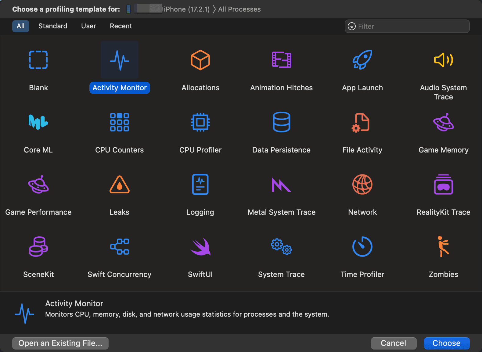Click the filter options circle icon

click(352, 26)
